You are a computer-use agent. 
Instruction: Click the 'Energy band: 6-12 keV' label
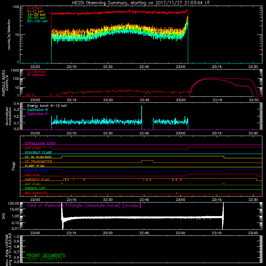click(47, 106)
